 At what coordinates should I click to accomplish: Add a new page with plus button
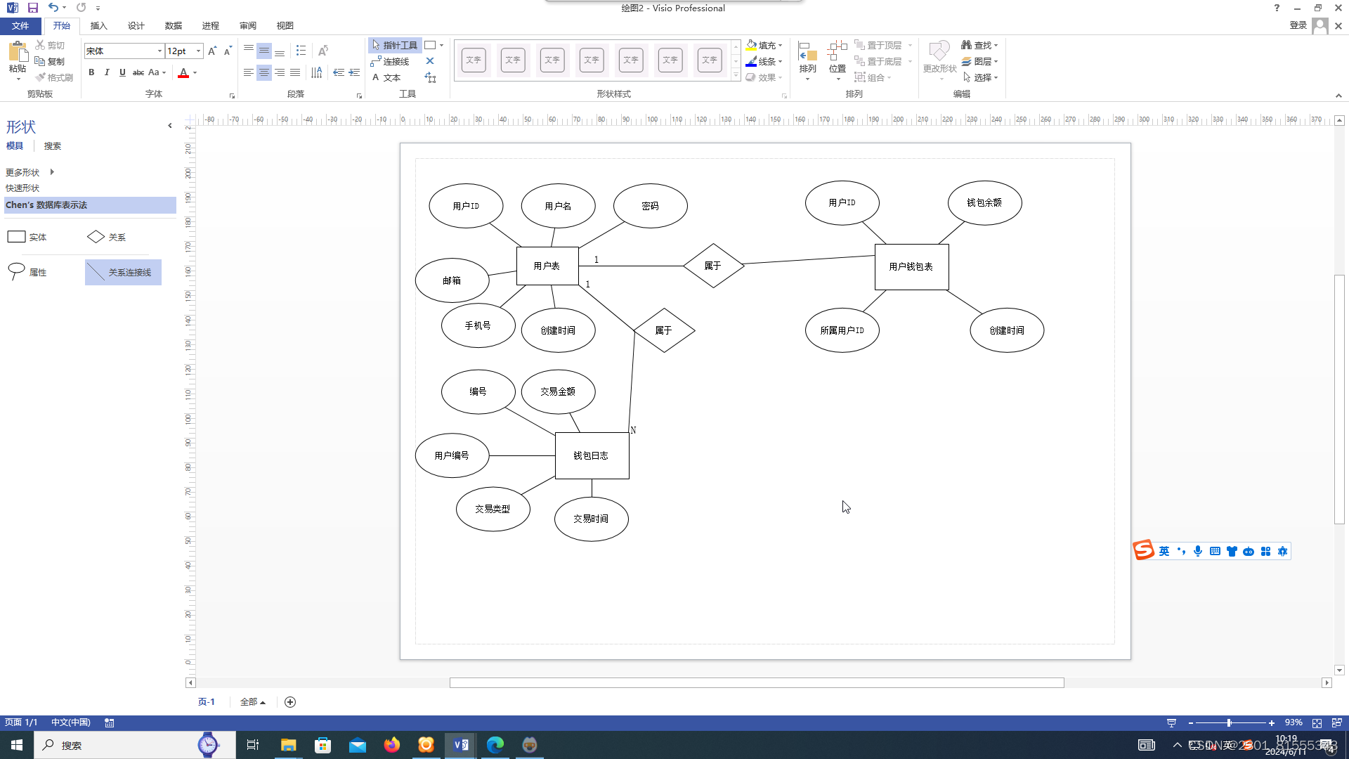tap(290, 702)
